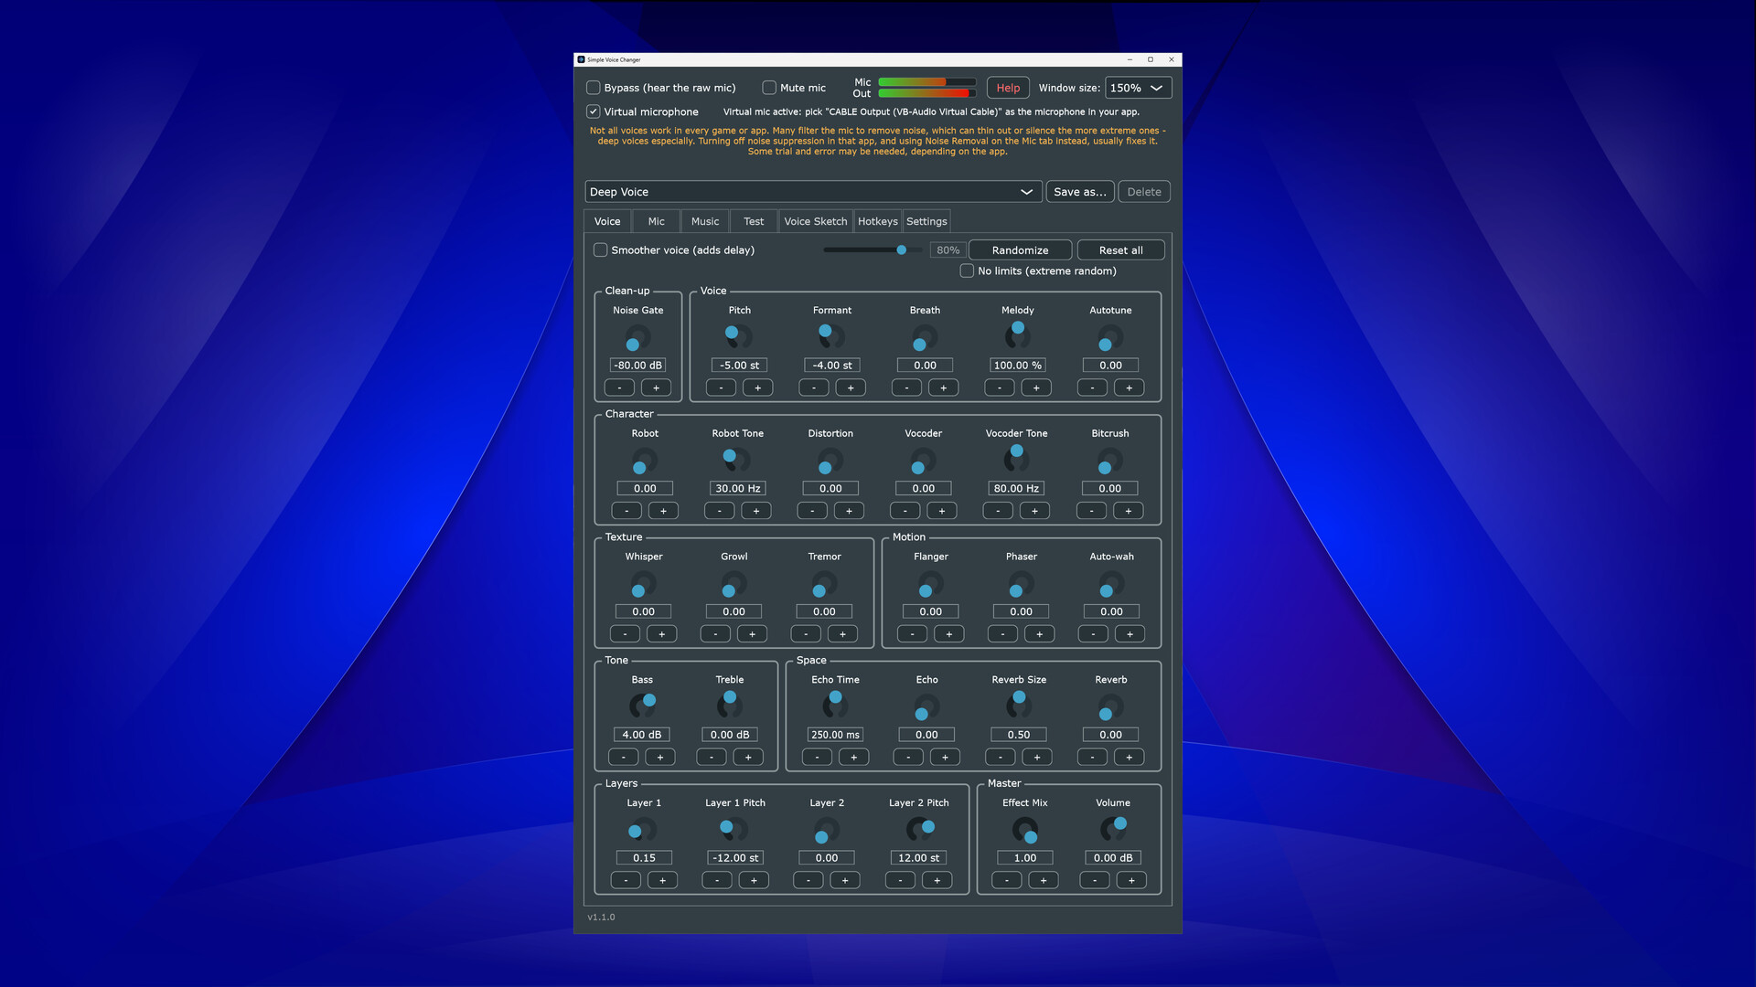Enable Bypass to hear the raw mic
Screen dimensions: 1756x987
click(x=593, y=88)
